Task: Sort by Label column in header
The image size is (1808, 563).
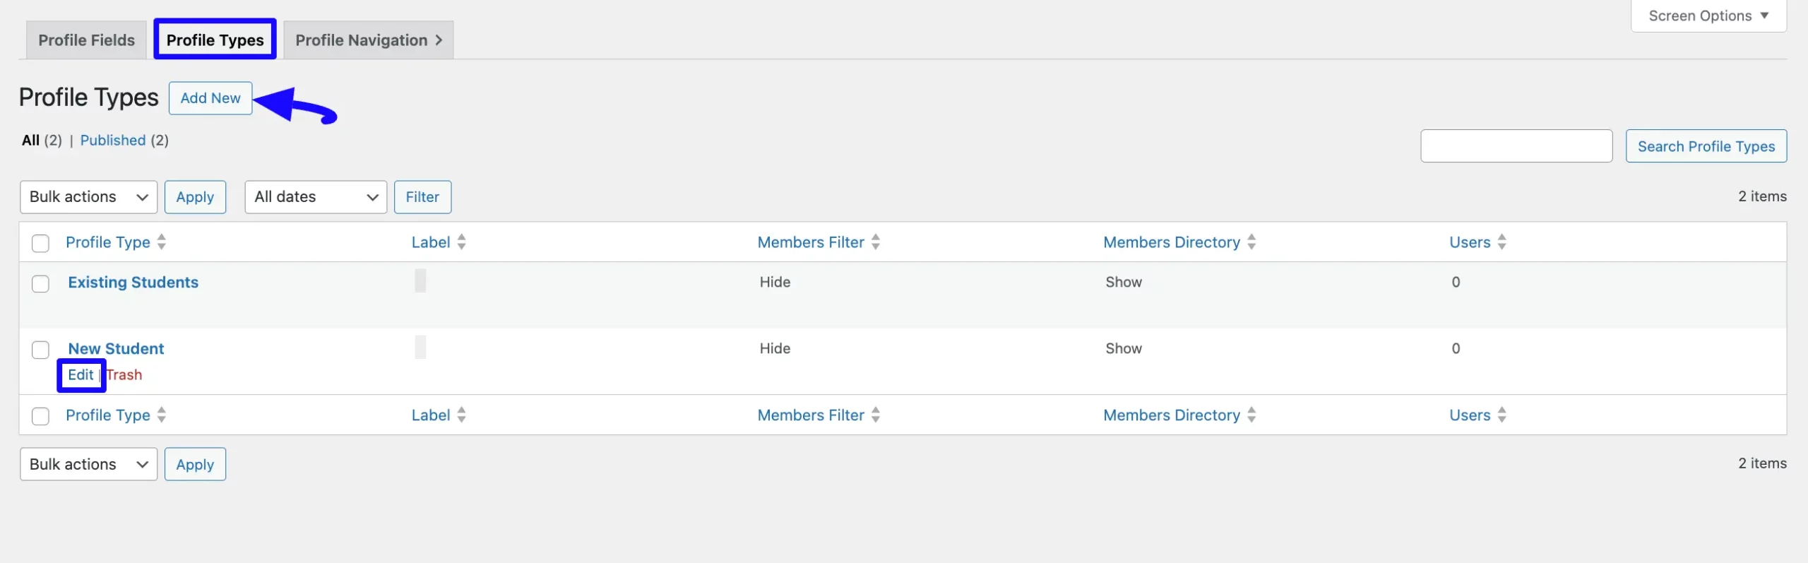Action: 431,242
